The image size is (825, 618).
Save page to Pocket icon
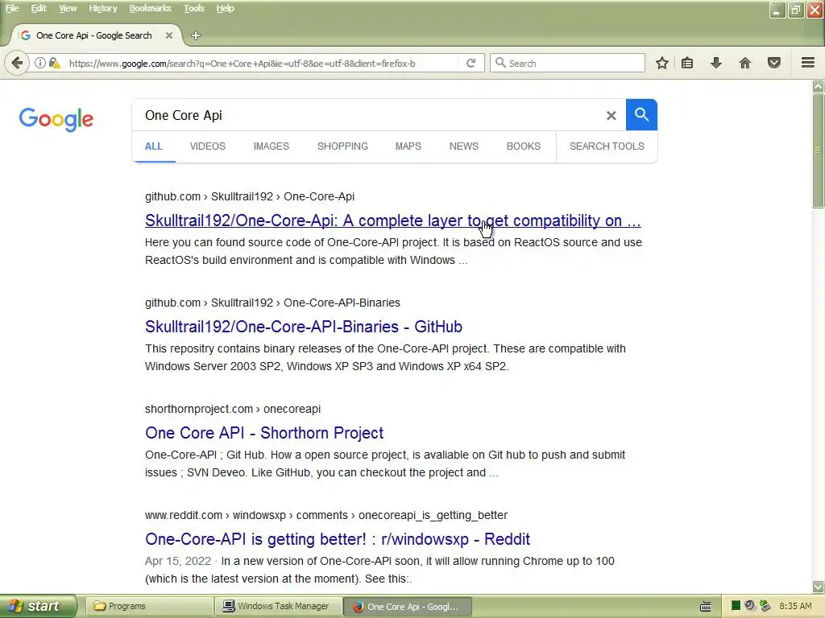click(x=774, y=64)
